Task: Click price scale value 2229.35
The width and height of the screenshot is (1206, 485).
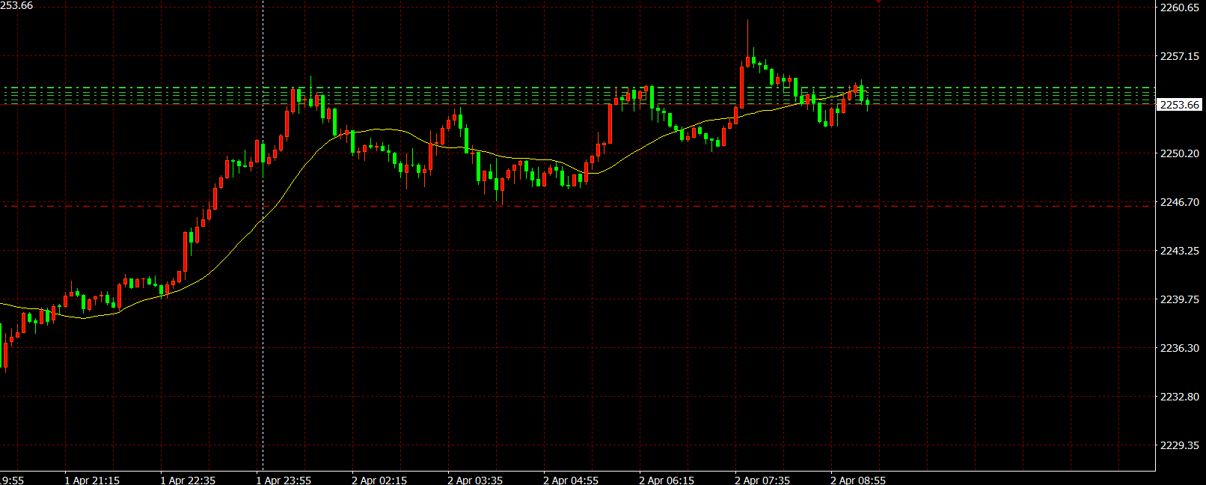Action: click(x=1180, y=445)
